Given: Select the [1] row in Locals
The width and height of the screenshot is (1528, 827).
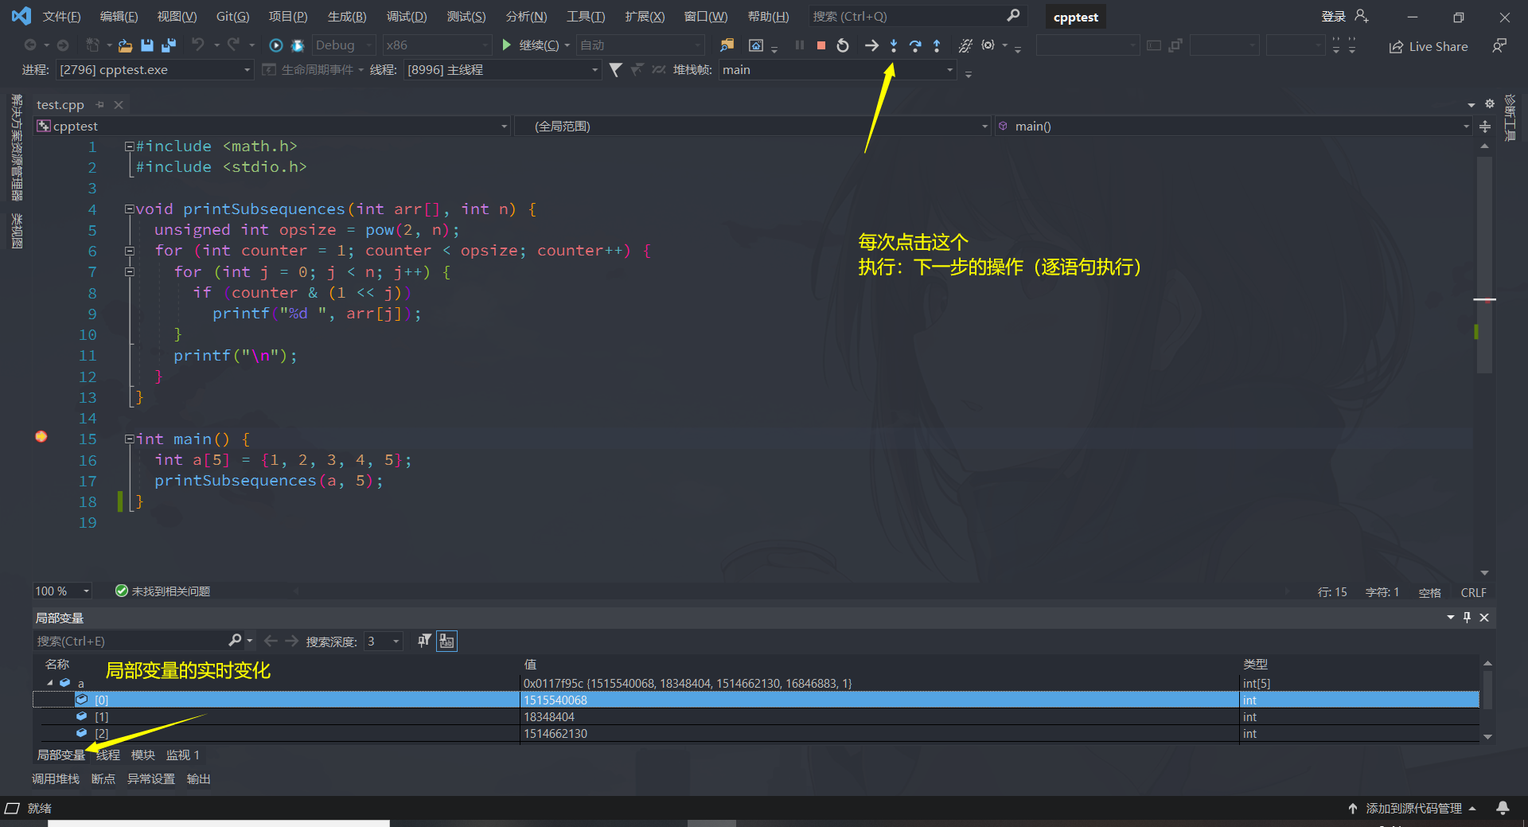Looking at the screenshot, I should click(756, 717).
